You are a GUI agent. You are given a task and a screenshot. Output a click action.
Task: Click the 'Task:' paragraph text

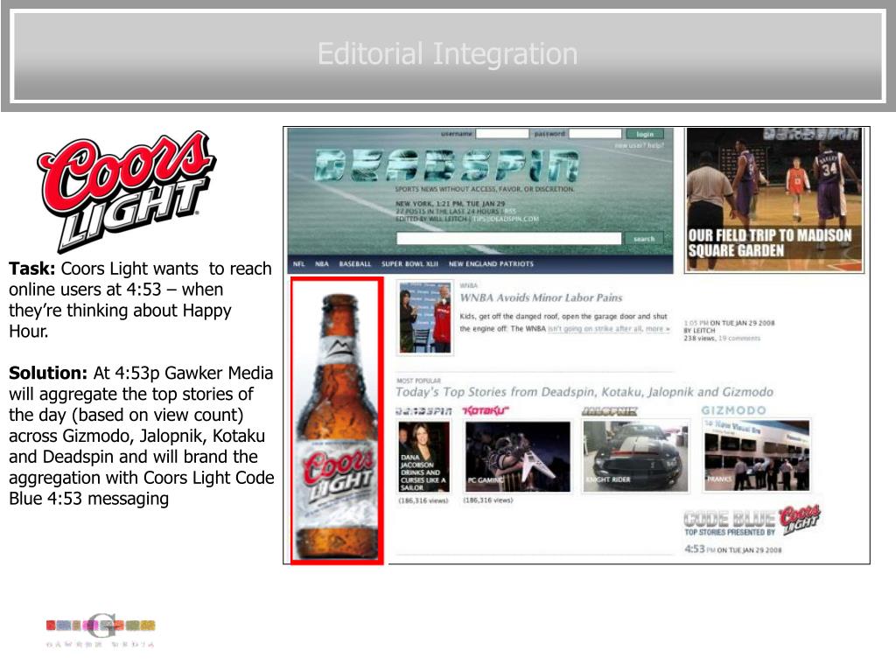(x=141, y=299)
